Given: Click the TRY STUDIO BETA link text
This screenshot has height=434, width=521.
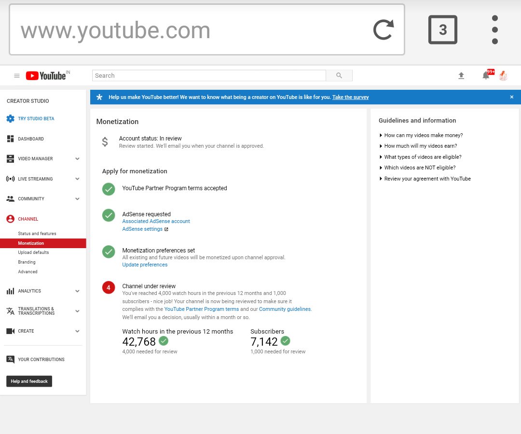Looking at the screenshot, I should (x=36, y=119).
